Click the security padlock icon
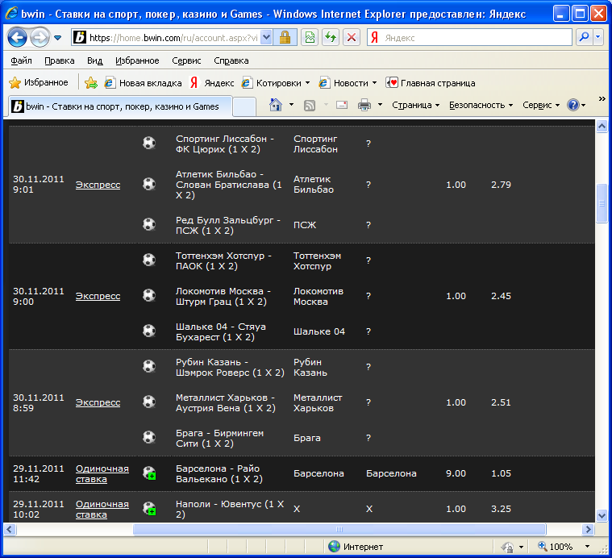Image resolution: width=612 pixels, height=558 pixels. [285, 37]
